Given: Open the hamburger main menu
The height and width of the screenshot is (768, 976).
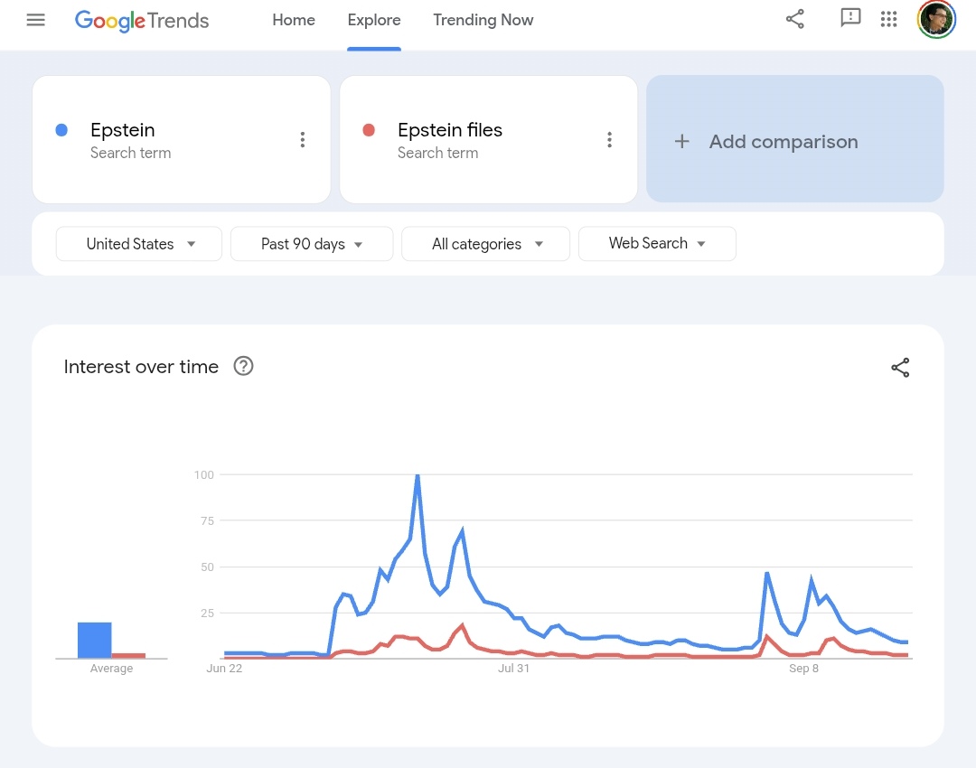Looking at the screenshot, I should click(x=35, y=20).
